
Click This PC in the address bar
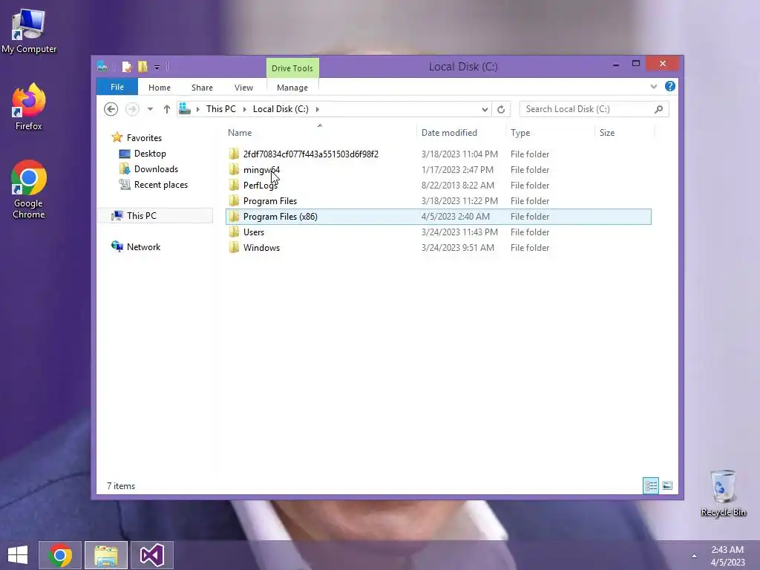click(x=221, y=109)
